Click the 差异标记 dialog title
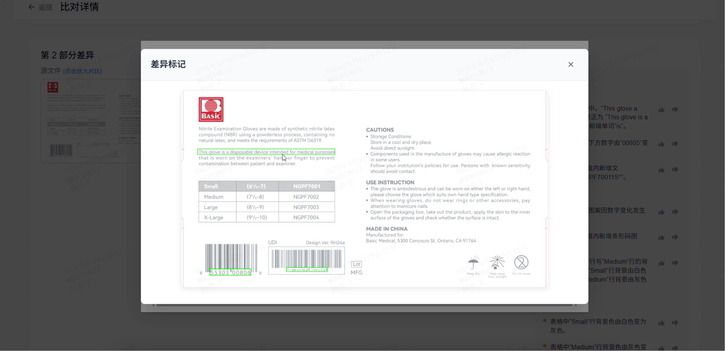The width and height of the screenshot is (725, 351). pos(168,64)
